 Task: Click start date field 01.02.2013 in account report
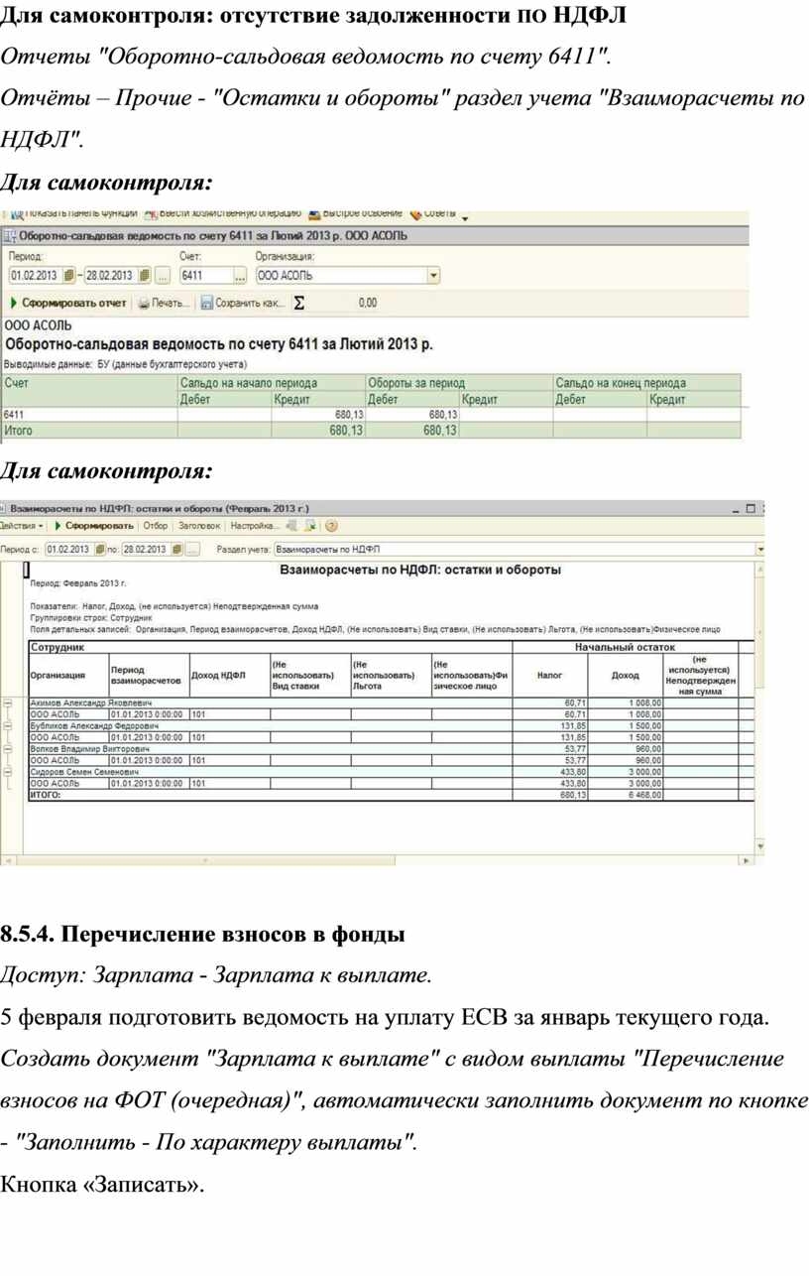pyautogui.click(x=36, y=275)
